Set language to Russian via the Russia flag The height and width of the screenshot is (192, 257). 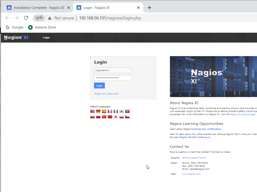(x=98, y=117)
